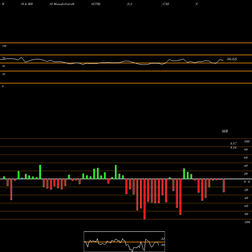Screen dimensions: 252x252
Task: Click the tallest red bar reaching -100
Action: pyautogui.click(x=145, y=199)
